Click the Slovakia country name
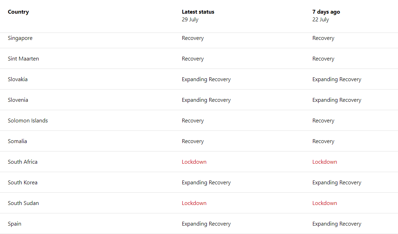398x234 pixels. [18, 79]
